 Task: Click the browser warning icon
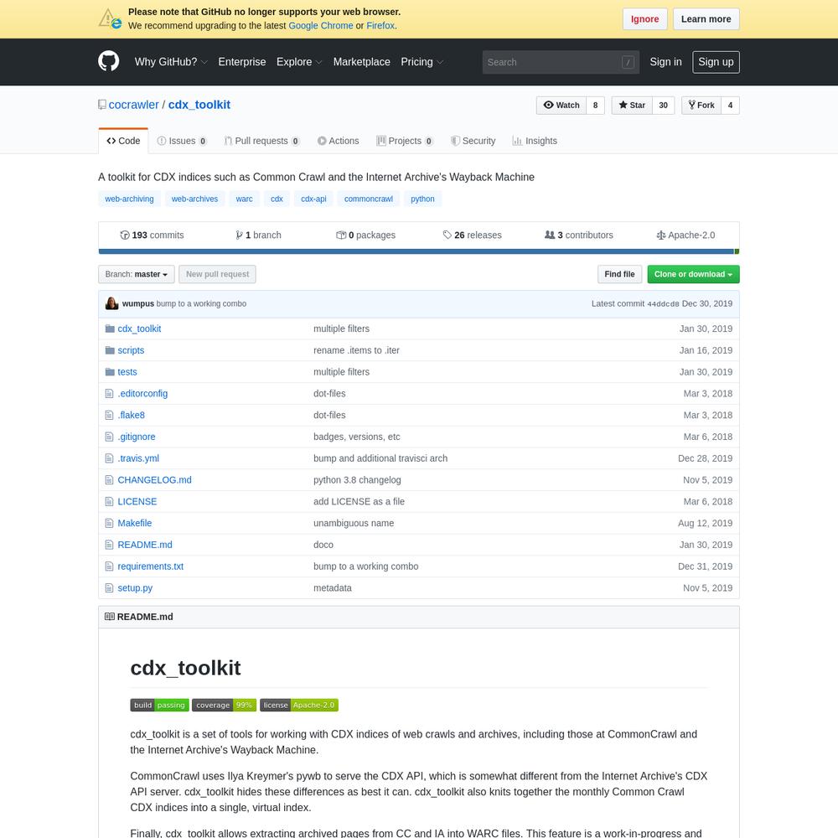(x=110, y=18)
